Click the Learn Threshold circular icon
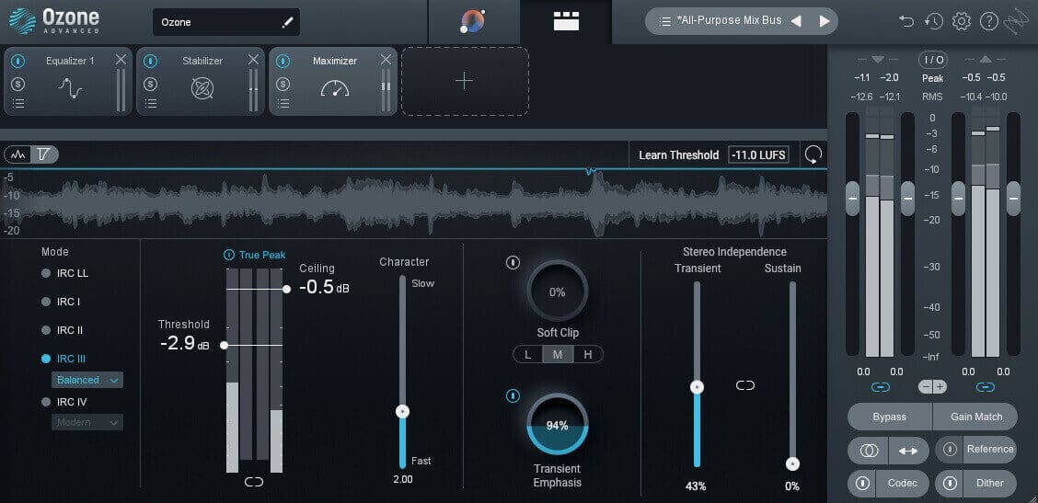1038x503 pixels. point(813,154)
